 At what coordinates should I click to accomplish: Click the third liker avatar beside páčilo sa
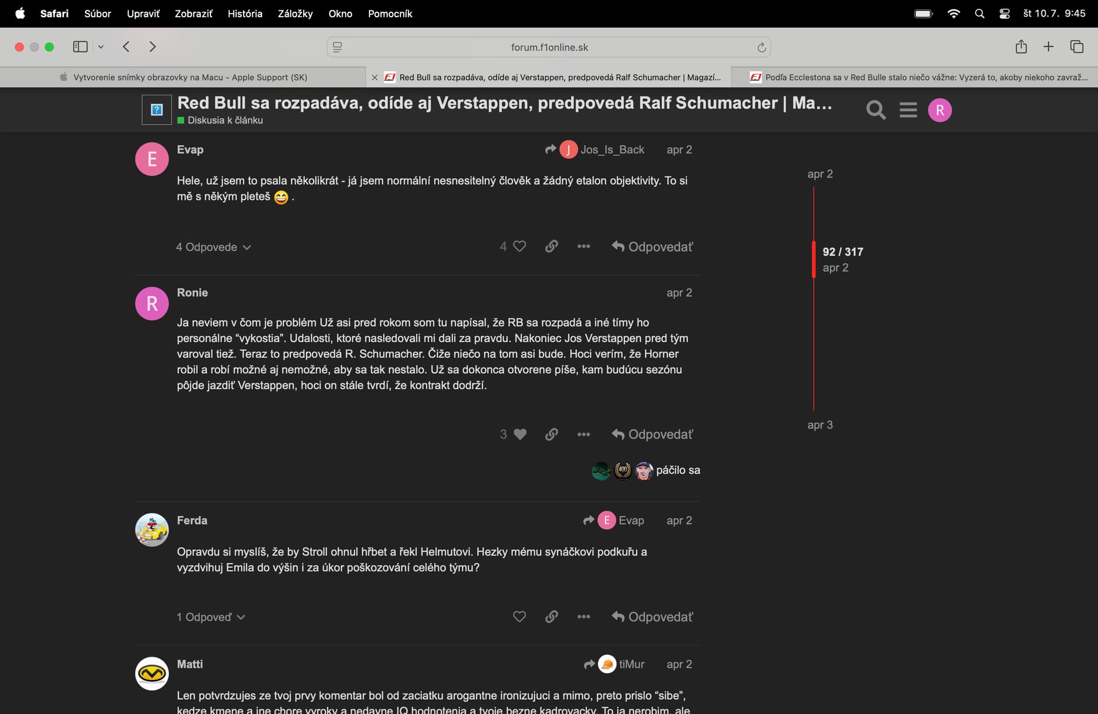[x=644, y=470]
